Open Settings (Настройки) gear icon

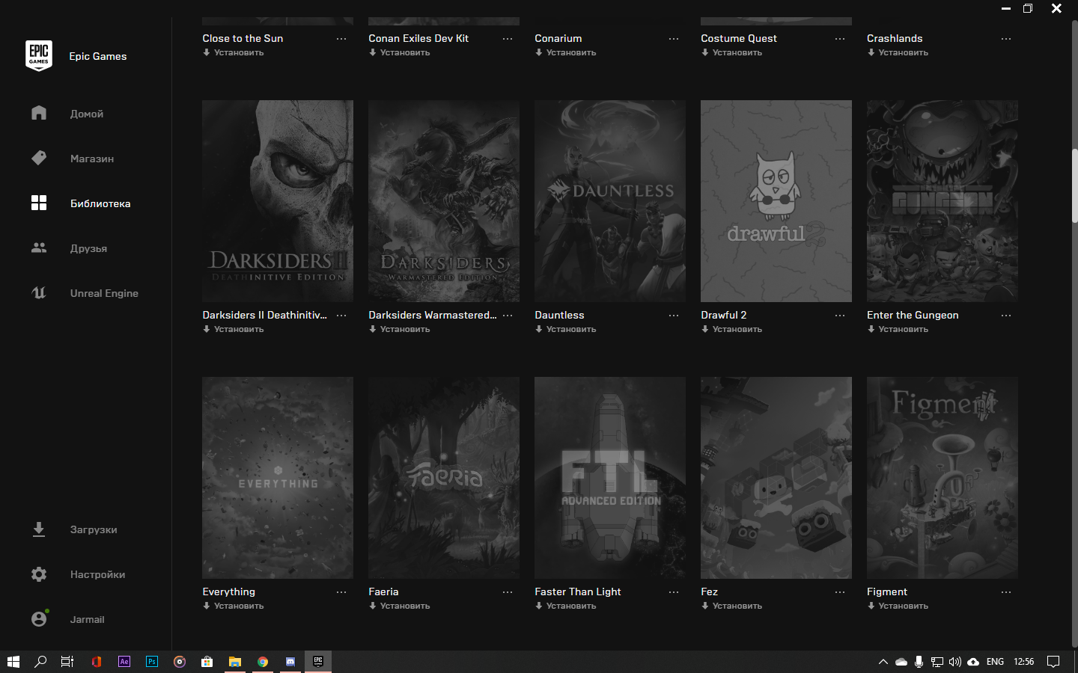pos(39,574)
